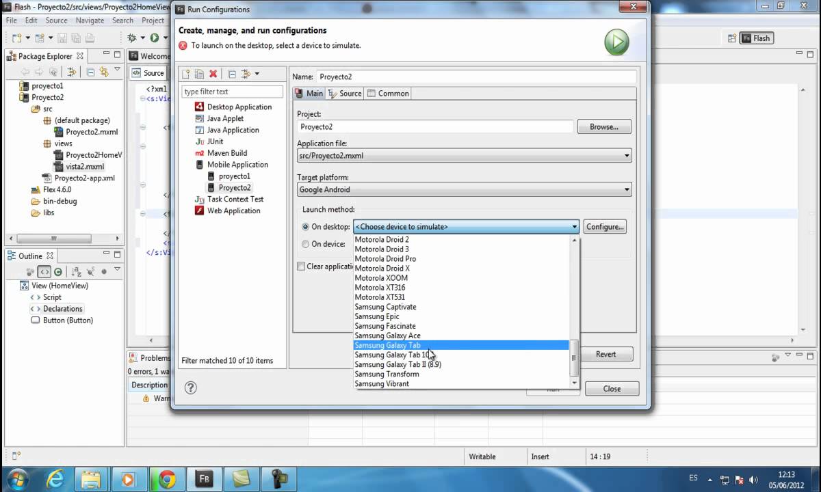Click the Open Perspective icon near Flash

point(732,38)
